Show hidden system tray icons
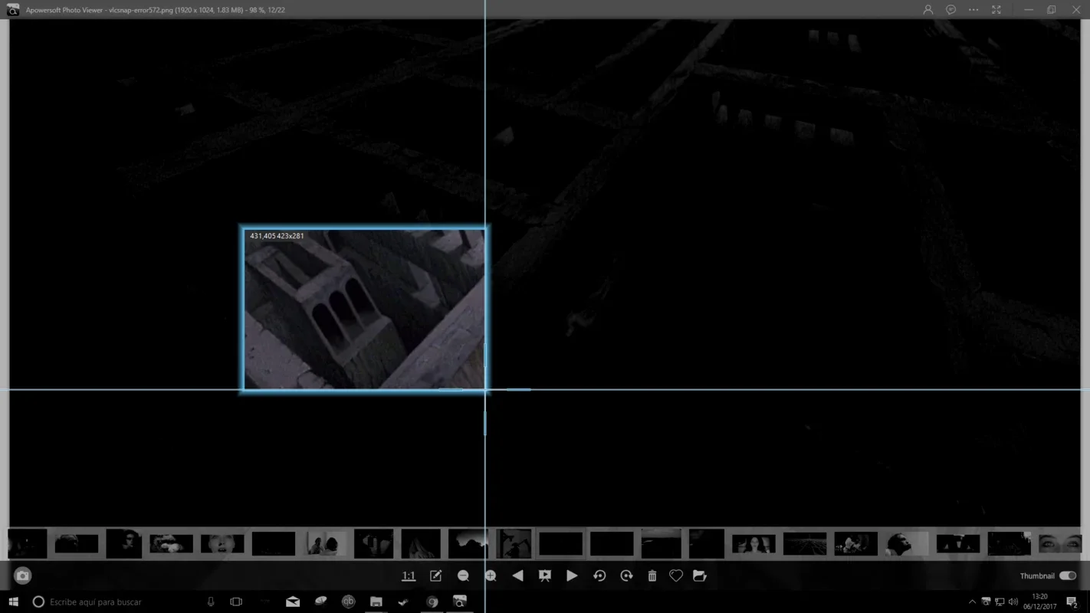Image resolution: width=1090 pixels, height=613 pixels. pyautogui.click(x=973, y=602)
